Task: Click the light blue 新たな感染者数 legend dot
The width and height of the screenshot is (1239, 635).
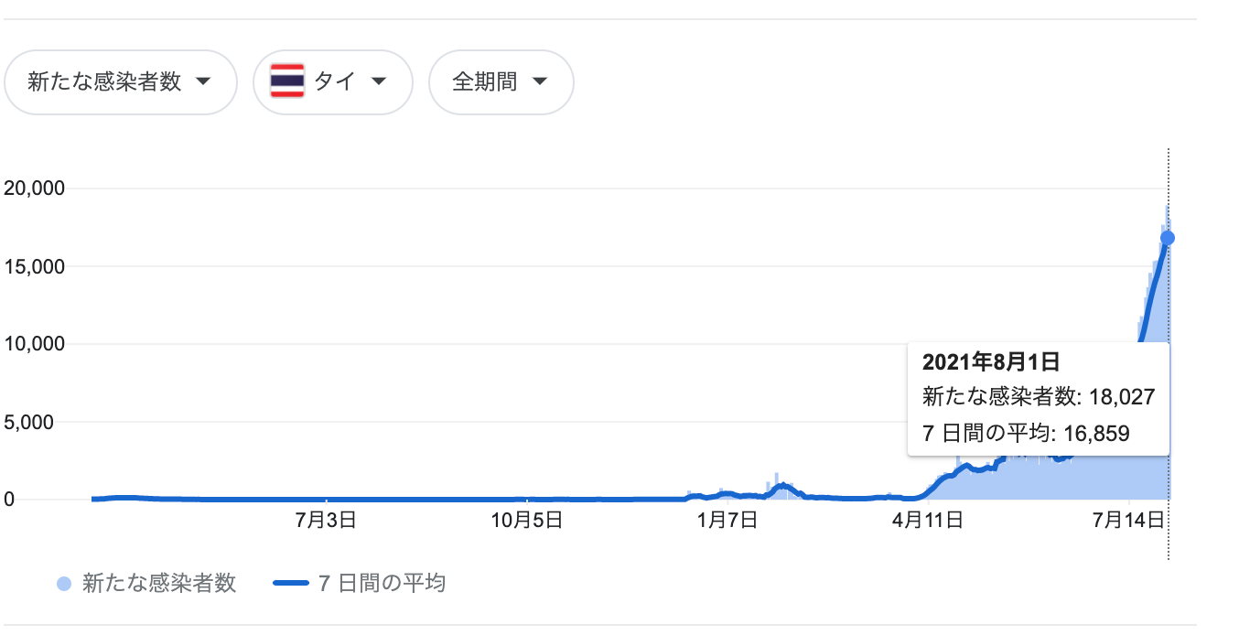Action: (x=64, y=584)
